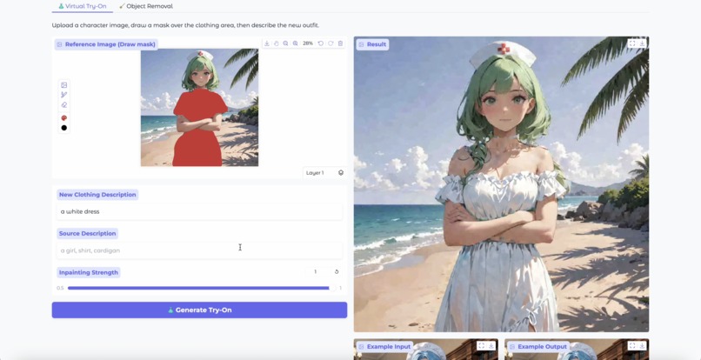701x360 pixels.
Task: Click the New Clothing Description text field
Action: click(199, 211)
